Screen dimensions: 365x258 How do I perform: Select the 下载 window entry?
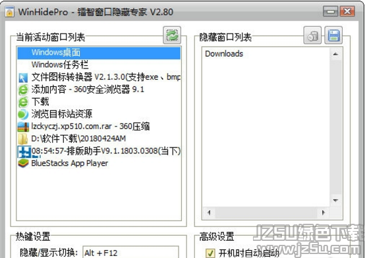pyautogui.click(x=99, y=102)
